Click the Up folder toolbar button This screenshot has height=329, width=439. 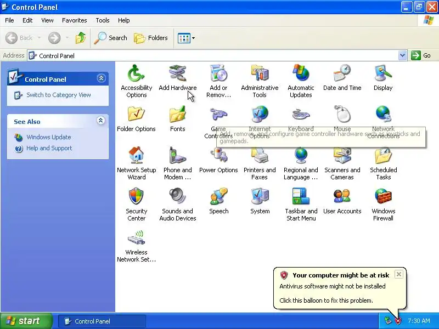(x=81, y=38)
